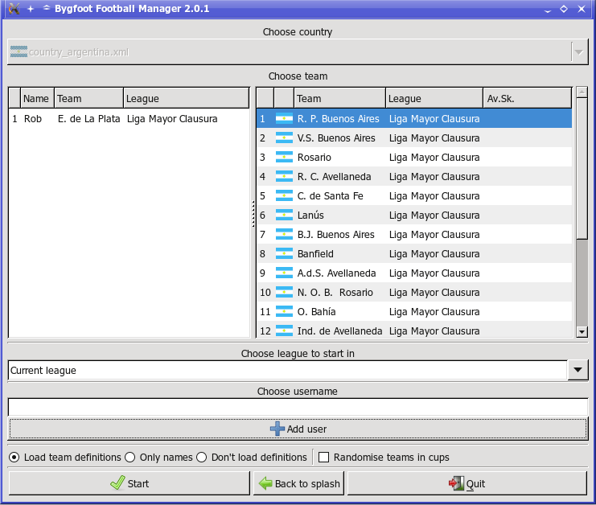Click the Choose username text field
The image size is (596, 505).
(x=298, y=407)
